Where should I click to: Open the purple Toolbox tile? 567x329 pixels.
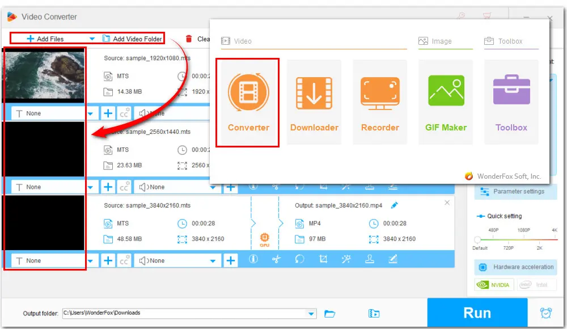[x=511, y=103]
